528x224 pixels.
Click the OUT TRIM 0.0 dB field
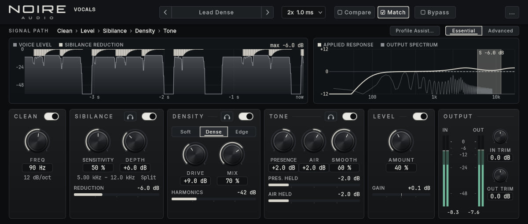pos(501,196)
